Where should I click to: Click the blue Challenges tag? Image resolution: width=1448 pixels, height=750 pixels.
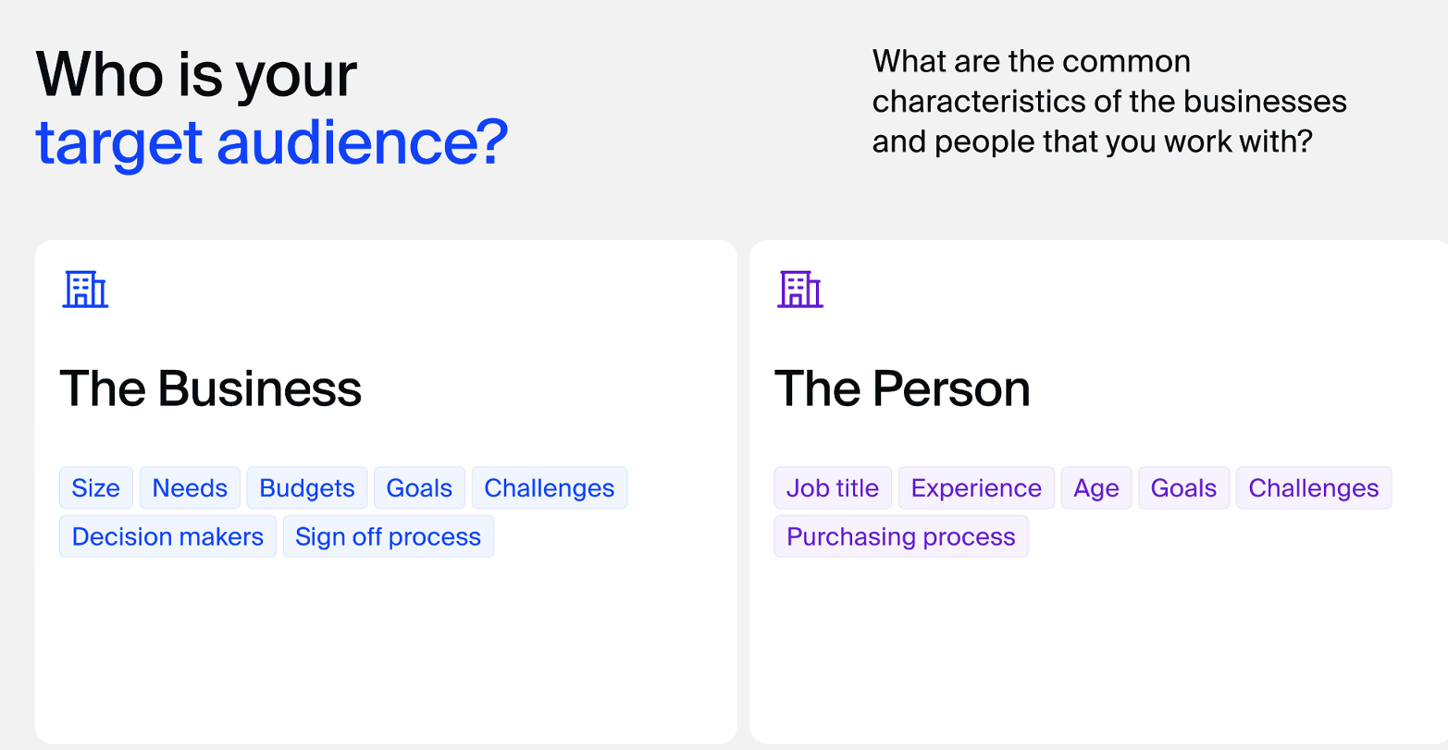[550, 488]
